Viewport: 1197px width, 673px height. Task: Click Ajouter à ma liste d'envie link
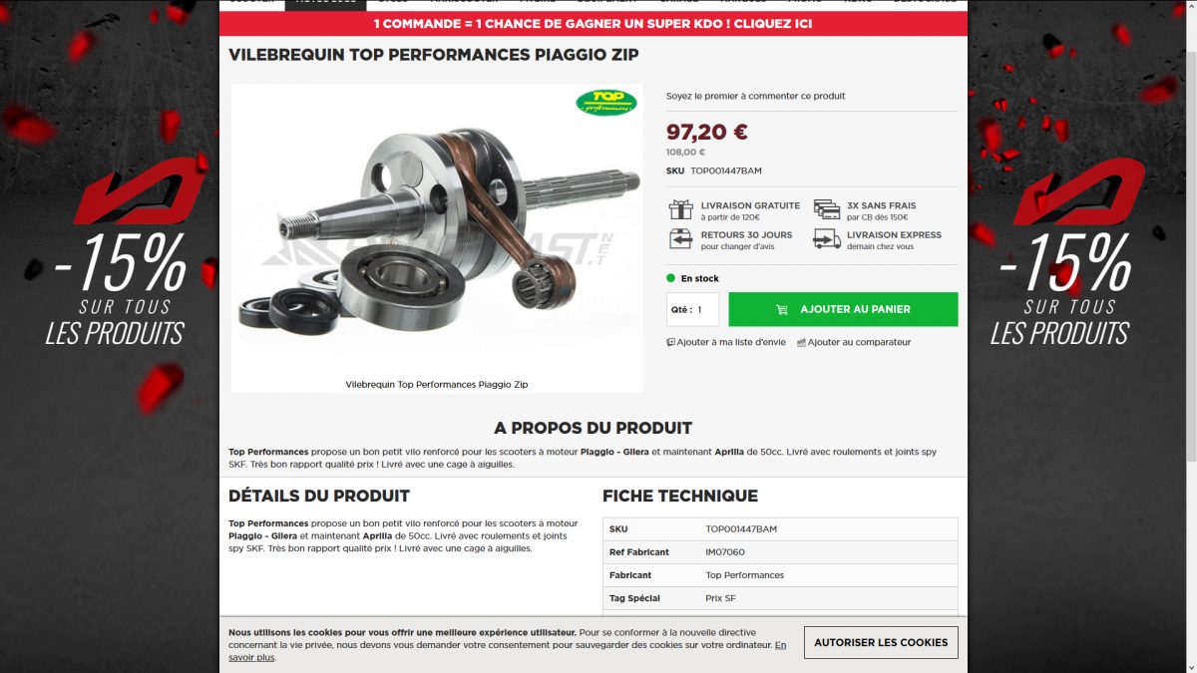coord(731,342)
